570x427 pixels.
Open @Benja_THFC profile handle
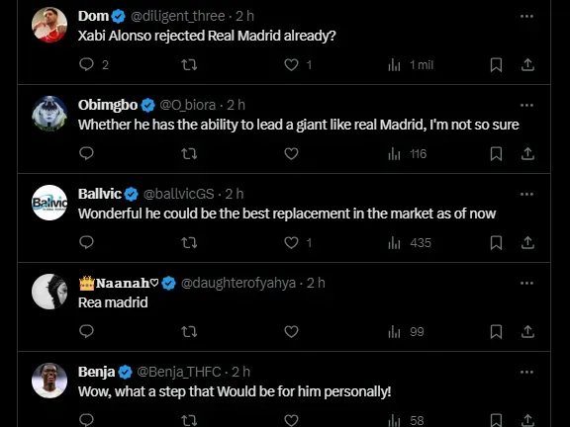(179, 372)
